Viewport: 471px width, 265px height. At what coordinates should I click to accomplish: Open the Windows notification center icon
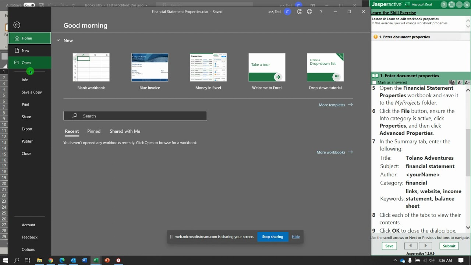click(461, 260)
